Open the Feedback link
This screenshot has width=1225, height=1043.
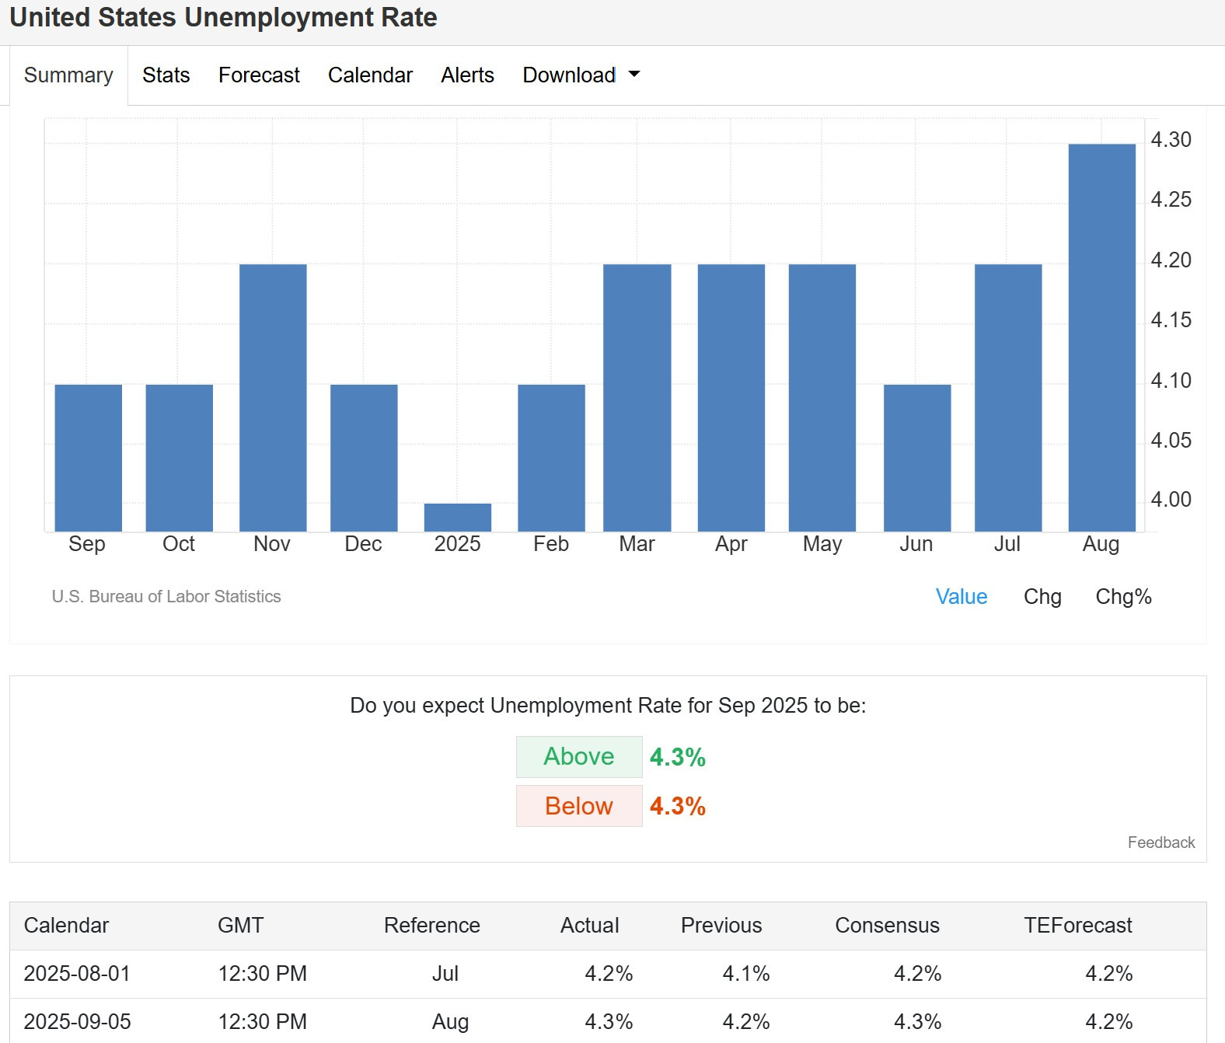pyautogui.click(x=1161, y=842)
